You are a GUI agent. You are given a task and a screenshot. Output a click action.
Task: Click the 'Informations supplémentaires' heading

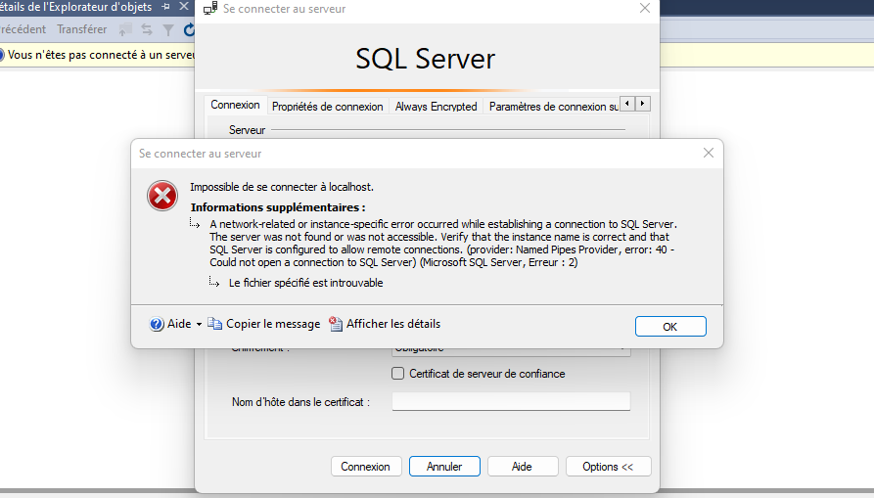278,207
